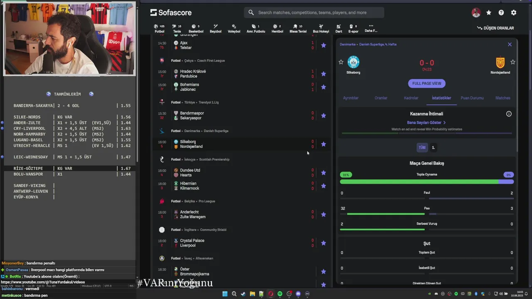Toggle favorite star for Dundee Utd vs Hearts
Image resolution: width=532 pixels, height=299 pixels.
323,173
